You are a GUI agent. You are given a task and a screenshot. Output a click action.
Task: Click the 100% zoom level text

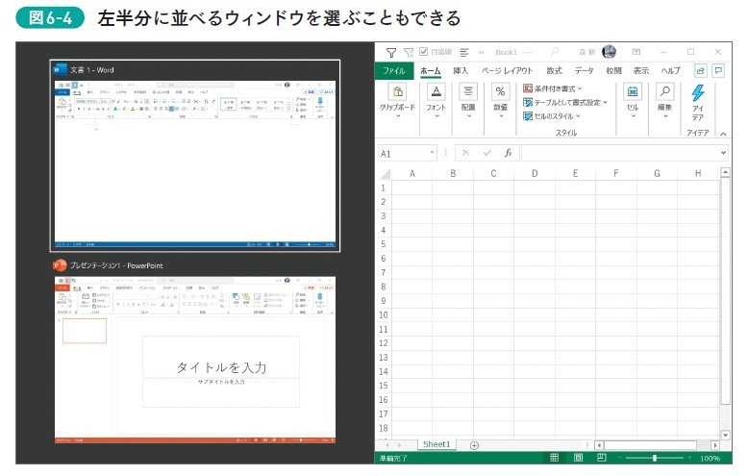(711, 459)
